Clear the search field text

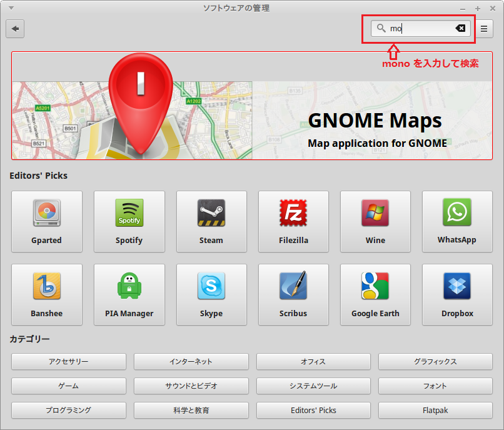tap(460, 28)
